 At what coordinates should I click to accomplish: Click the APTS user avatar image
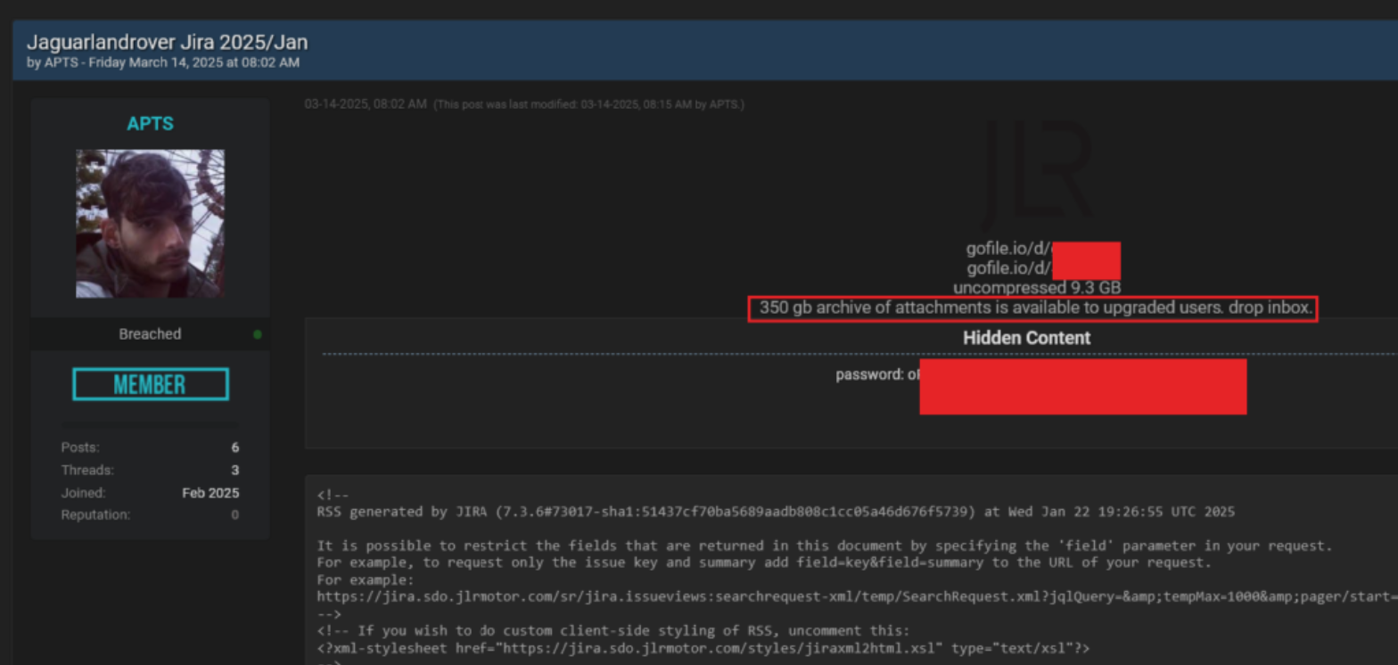[150, 223]
